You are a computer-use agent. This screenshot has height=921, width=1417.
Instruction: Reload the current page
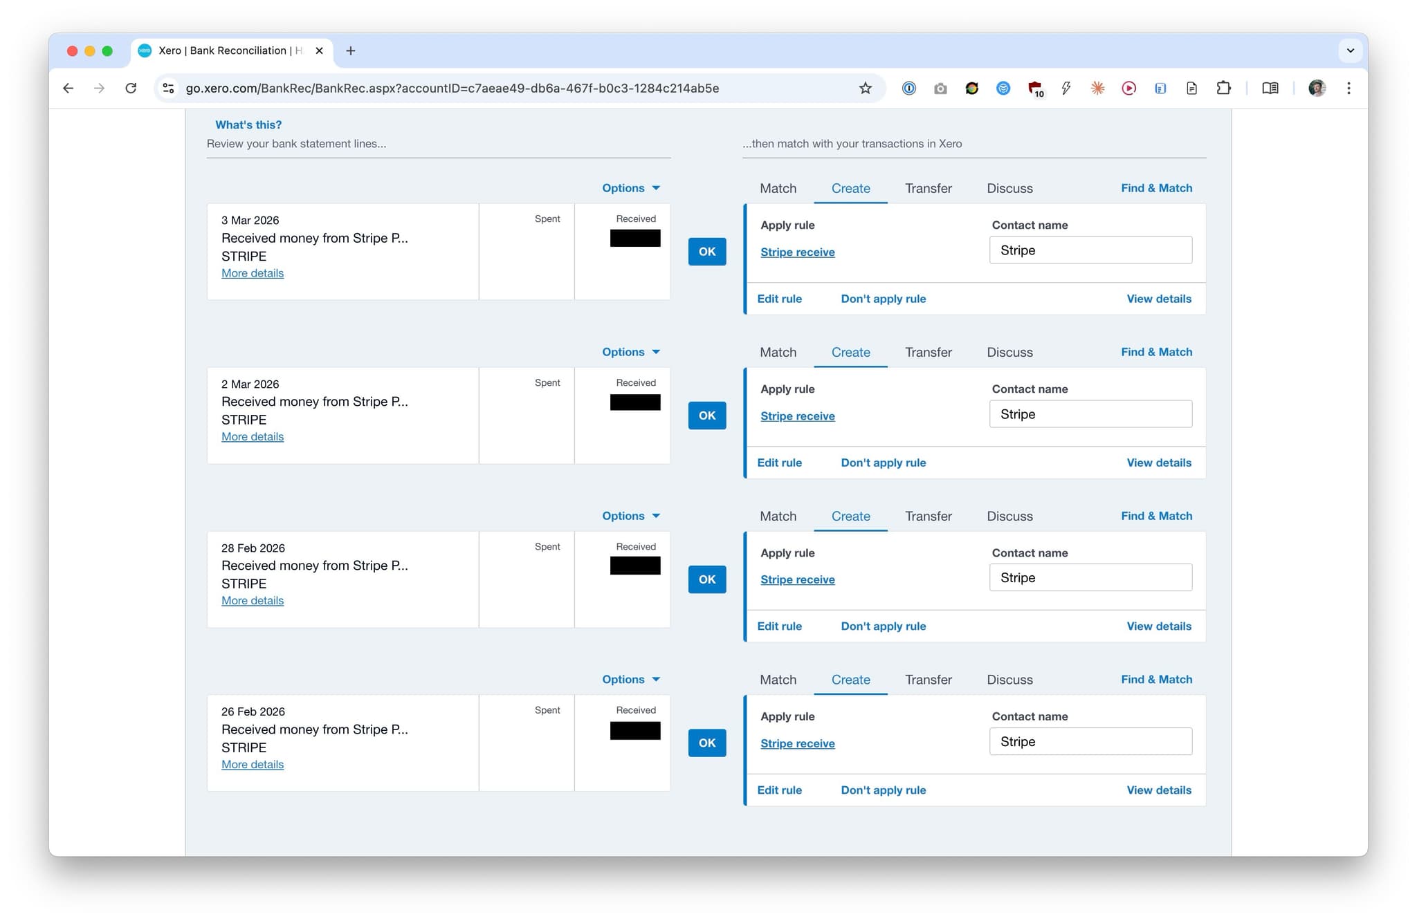(x=131, y=88)
